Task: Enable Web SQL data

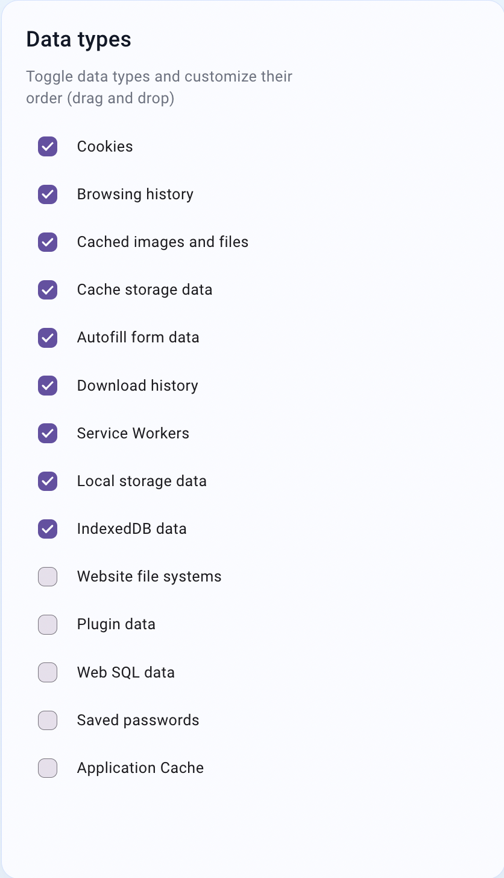Action: pos(47,672)
